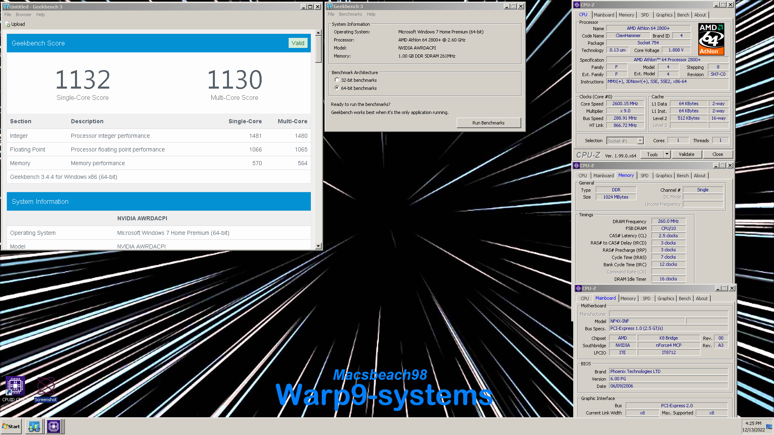Open the CPUID CPU-Z desktop shortcut icon

pyautogui.click(x=15, y=386)
